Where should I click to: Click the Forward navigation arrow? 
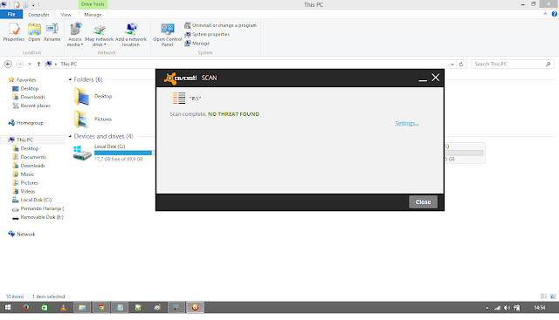point(19,64)
